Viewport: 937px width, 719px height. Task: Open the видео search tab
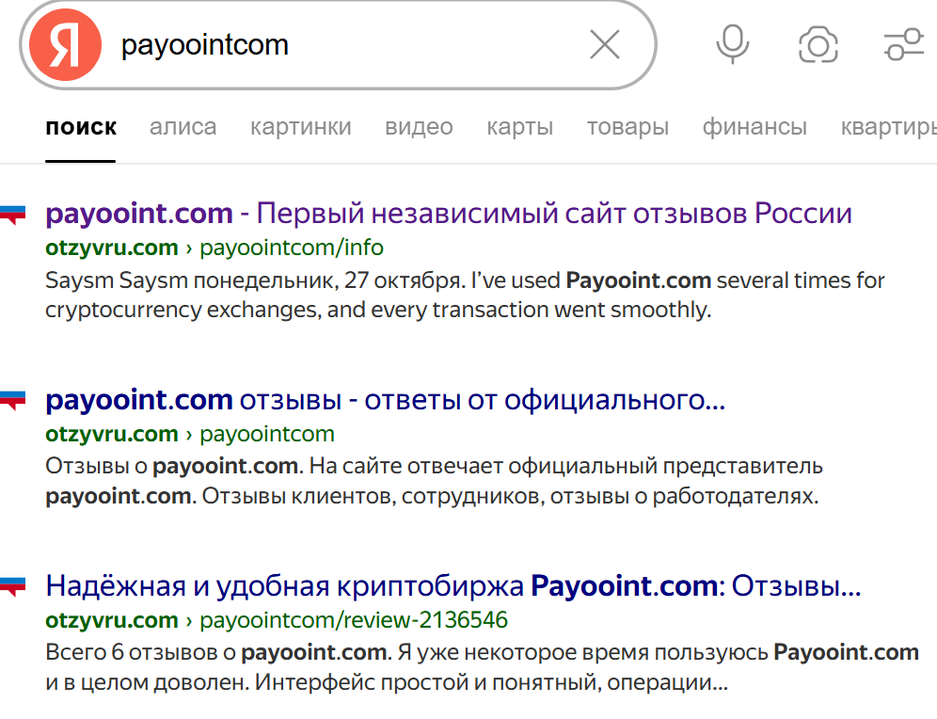point(418,127)
